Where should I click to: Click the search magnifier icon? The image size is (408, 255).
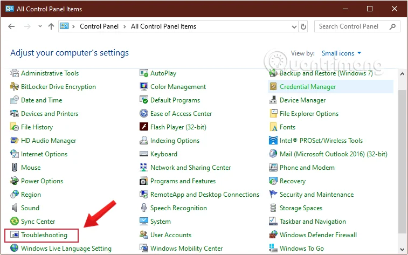(x=393, y=26)
